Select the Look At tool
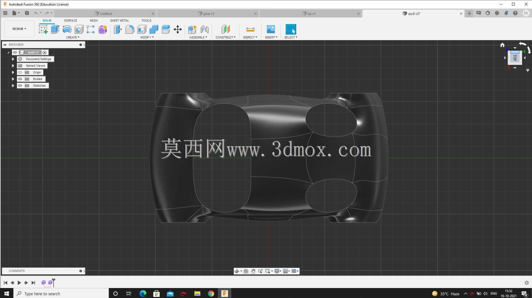Viewport: 532px width, 298px height. (246, 271)
